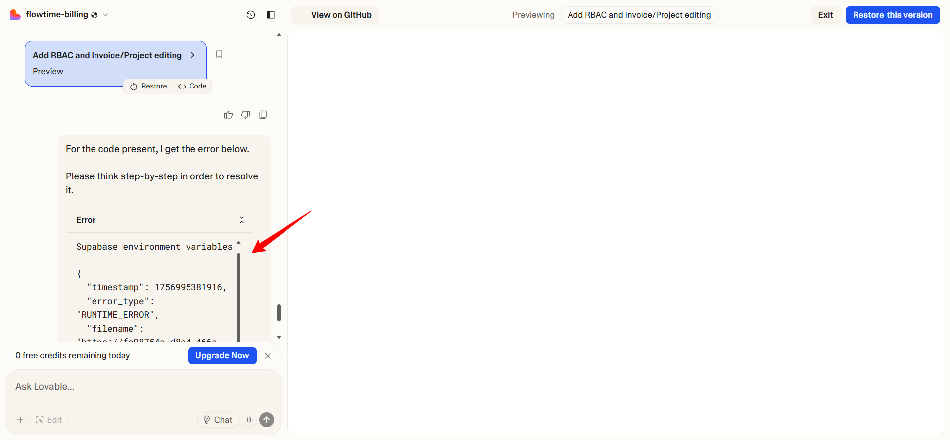Click the Lovable logo icon
The height and width of the screenshot is (440, 950).
tap(15, 15)
